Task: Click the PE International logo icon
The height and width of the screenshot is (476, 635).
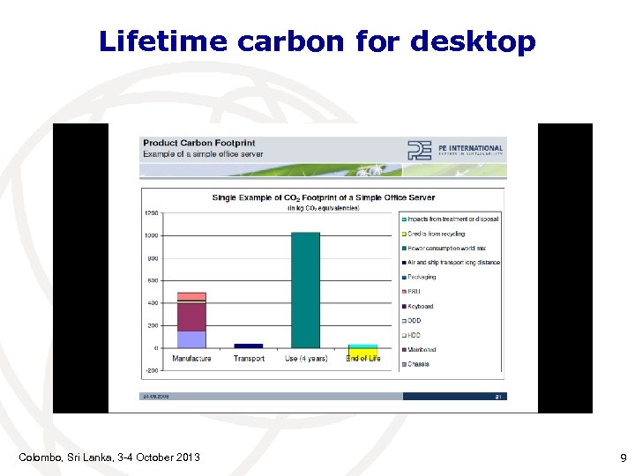Action: 419,150
